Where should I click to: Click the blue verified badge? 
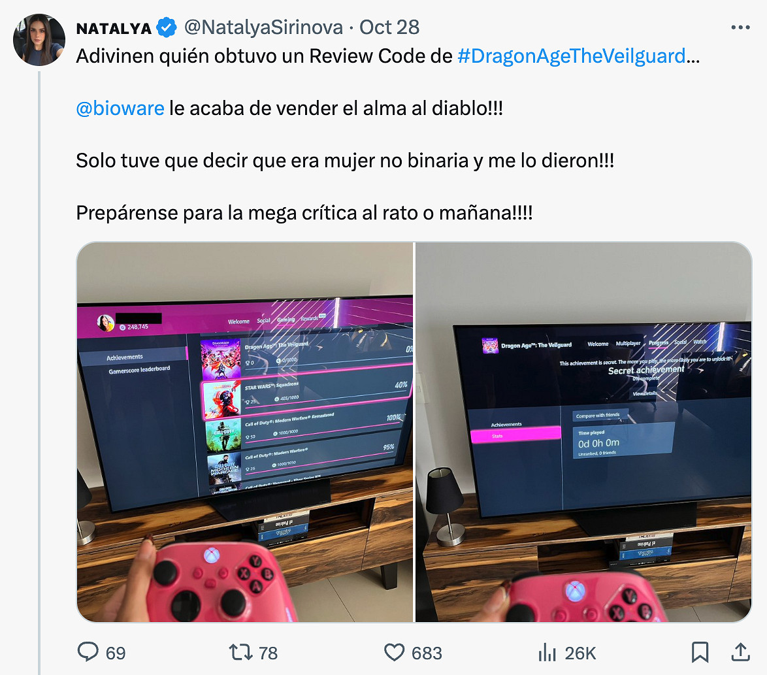point(167,27)
